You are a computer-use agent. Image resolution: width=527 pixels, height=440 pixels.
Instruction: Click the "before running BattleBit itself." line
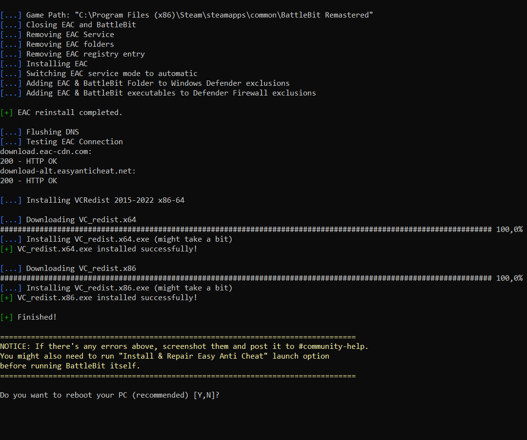click(x=70, y=366)
